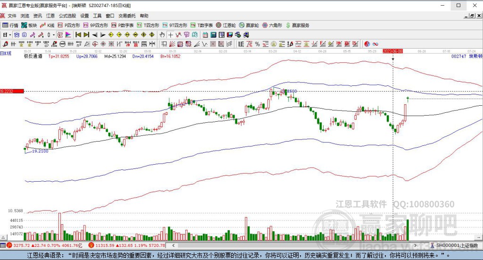The height and width of the screenshot is (260, 483).
Task: Select the red pencil drawing tool
Action: coord(5,44)
